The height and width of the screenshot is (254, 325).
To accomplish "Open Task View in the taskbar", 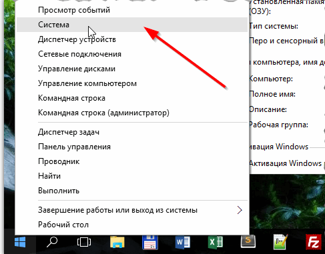I will (x=84, y=242).
